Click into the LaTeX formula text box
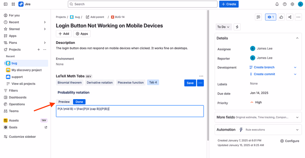The height and width of the screenshot is (158, 305). [130, 111]
